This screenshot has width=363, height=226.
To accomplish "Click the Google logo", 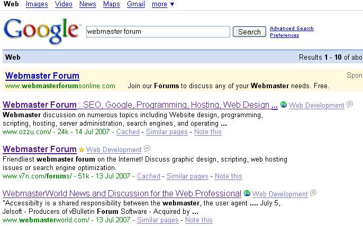I will tap(41, 31).
